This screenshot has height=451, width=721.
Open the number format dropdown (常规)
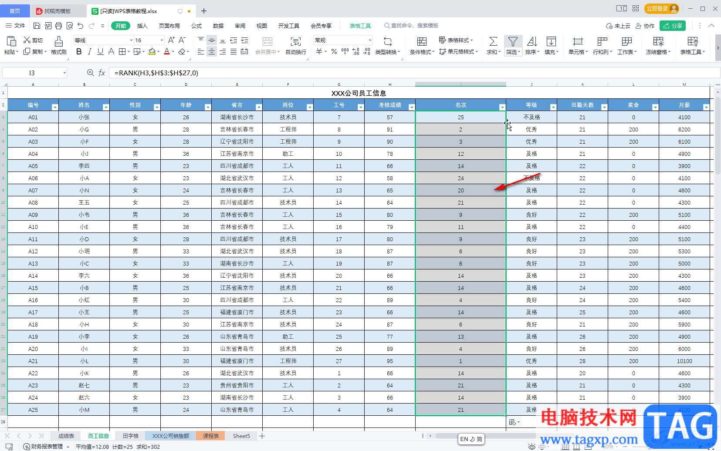tap(370, 40)
